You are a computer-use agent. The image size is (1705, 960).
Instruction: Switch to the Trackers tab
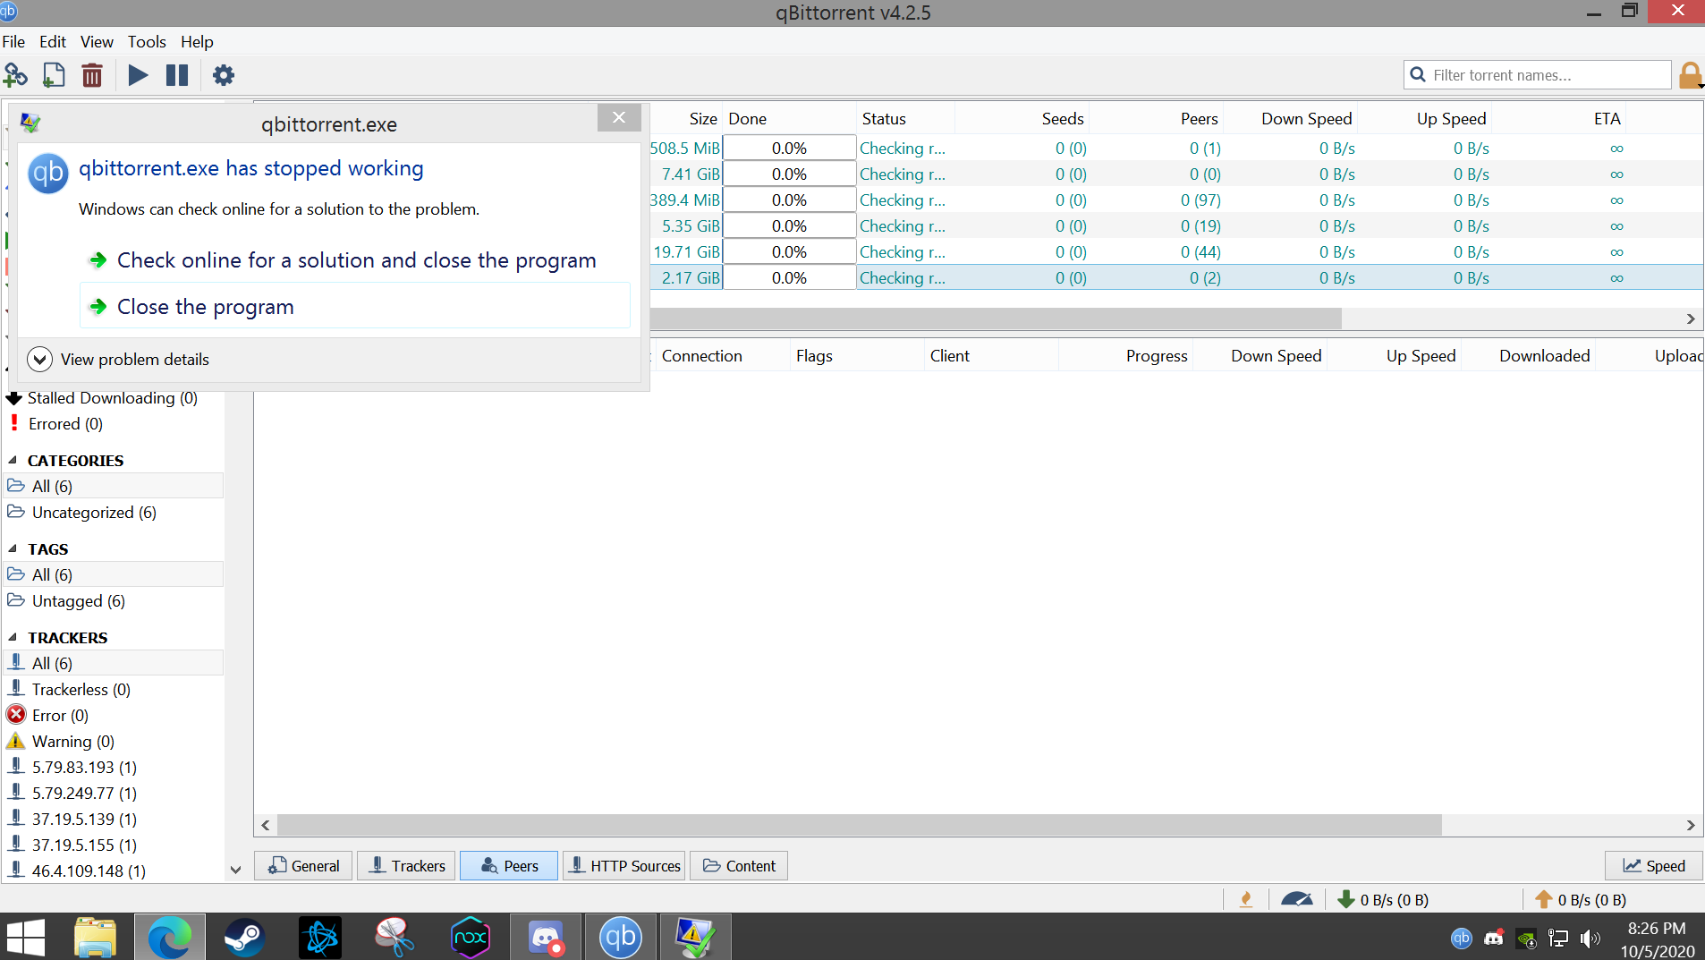pyautogui.click(x=406, y=865)
